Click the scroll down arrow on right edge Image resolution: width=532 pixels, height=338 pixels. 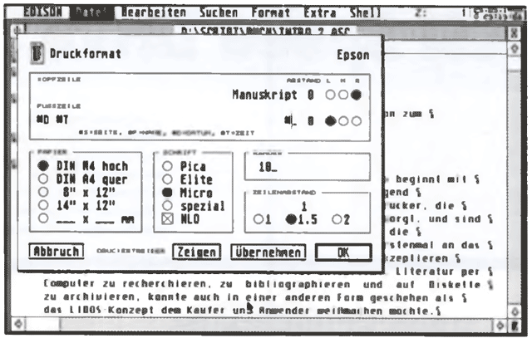[515, 309]
